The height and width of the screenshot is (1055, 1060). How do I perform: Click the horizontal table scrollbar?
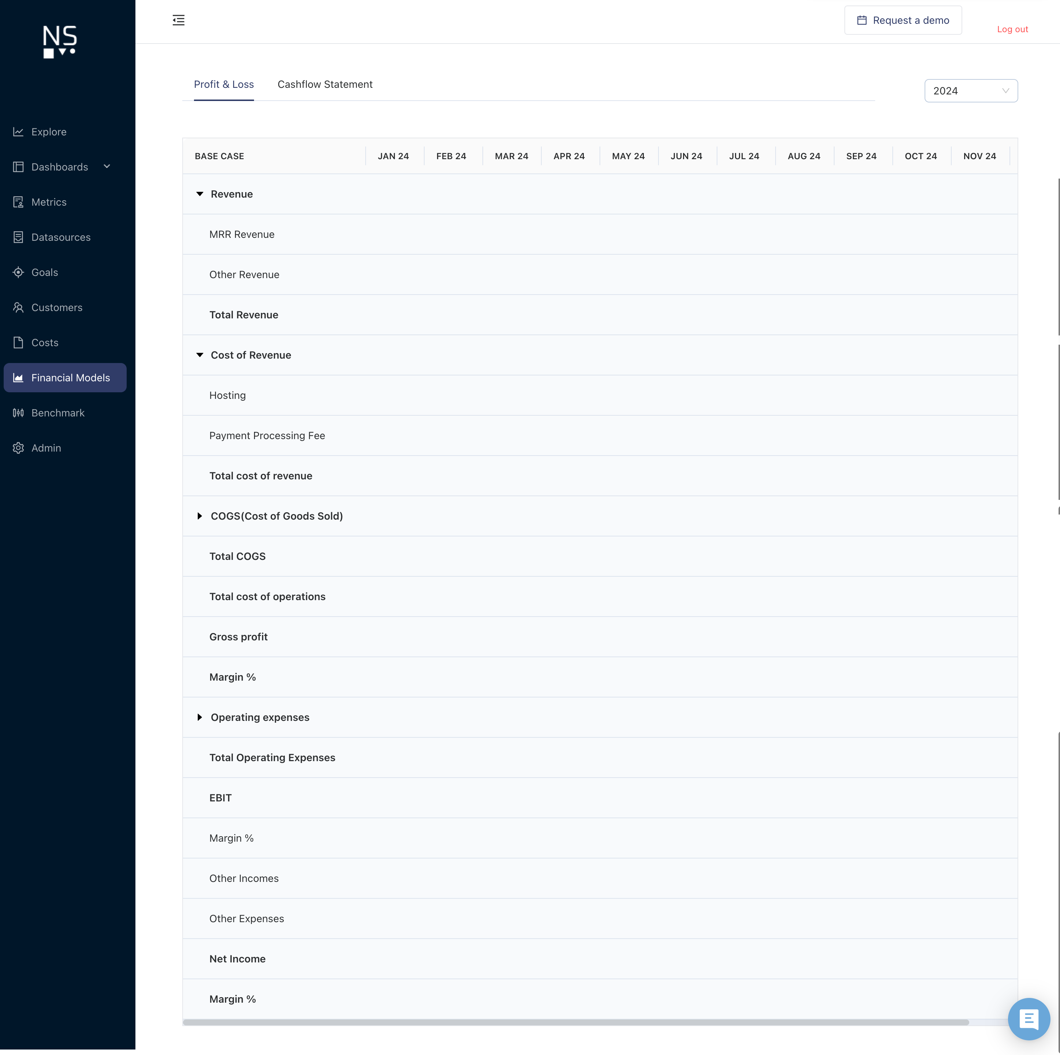pyautogui.click(x=576, y=1022)
